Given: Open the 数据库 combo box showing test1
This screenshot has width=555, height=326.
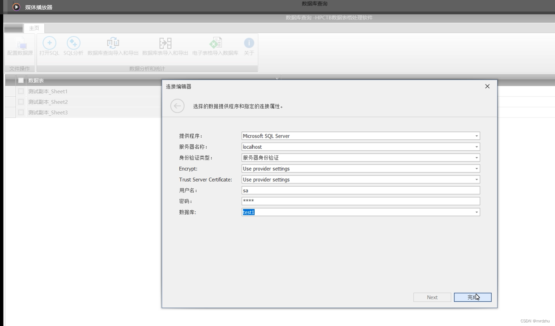Looking at the screenshot, I should pyautogui.click(x=477, y=212).
